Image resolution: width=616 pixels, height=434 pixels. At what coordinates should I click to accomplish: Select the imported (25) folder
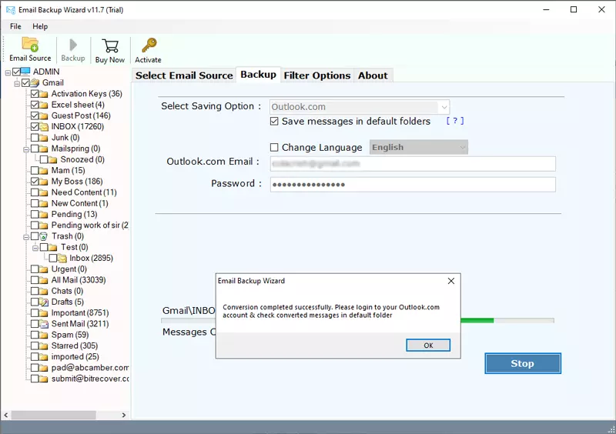pyautogui.click(x=75, y=356)
